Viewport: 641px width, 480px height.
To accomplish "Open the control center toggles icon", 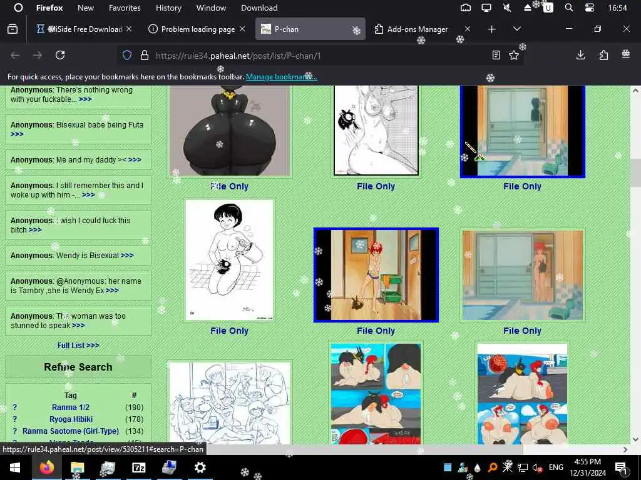I will (590, 7).
